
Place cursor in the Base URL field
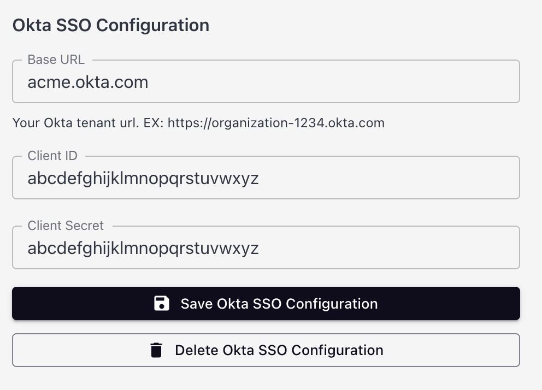pyautogui.click(x=266, y=82)
